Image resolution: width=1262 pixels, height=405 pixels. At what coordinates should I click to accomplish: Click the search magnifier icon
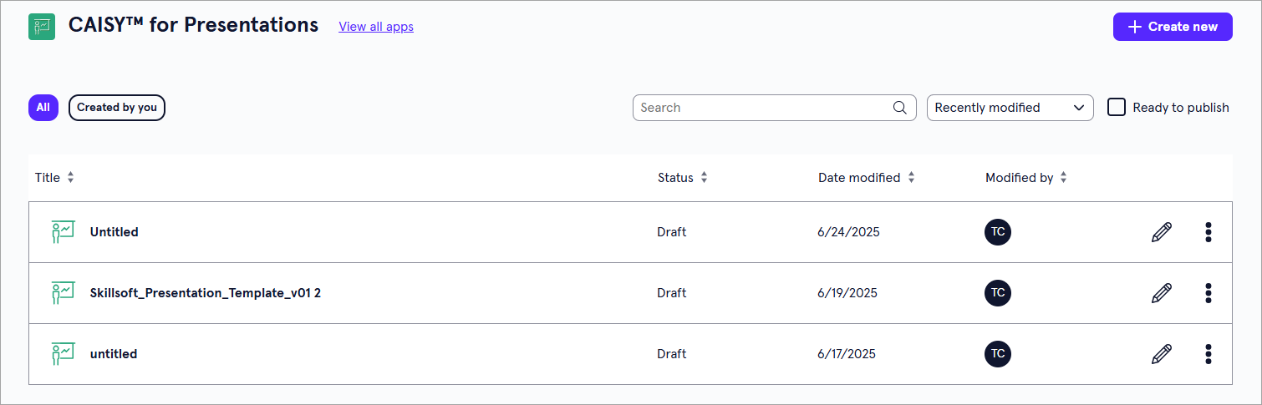(x=900, y=108)
